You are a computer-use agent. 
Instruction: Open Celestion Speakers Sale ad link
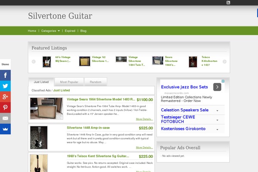(184, 110)
